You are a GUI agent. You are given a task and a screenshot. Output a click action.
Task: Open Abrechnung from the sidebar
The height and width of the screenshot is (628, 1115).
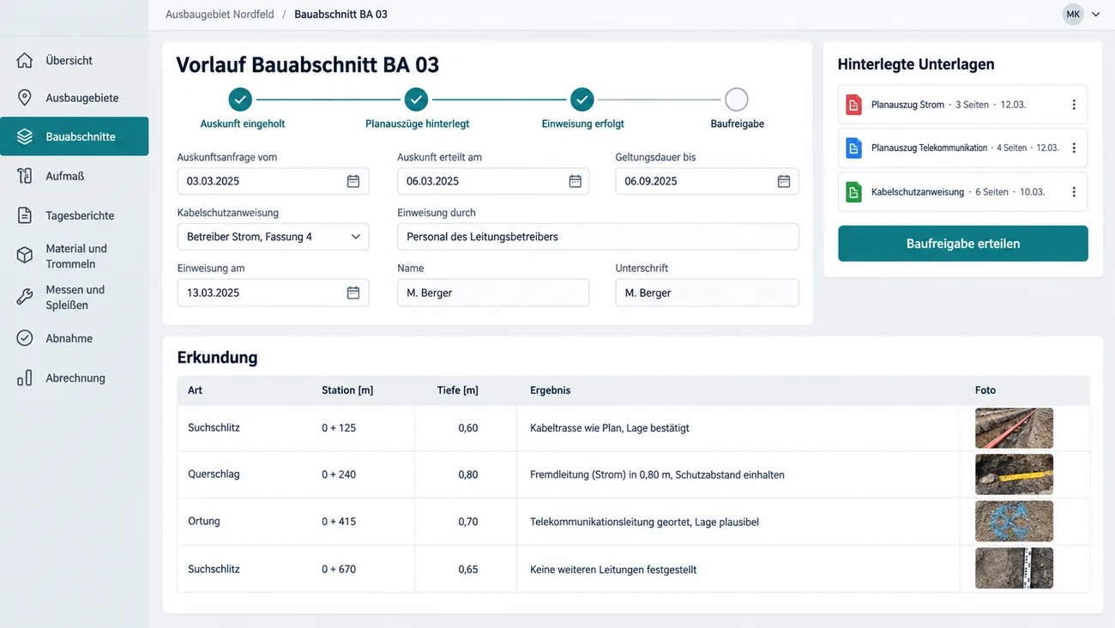pos(74,377)
